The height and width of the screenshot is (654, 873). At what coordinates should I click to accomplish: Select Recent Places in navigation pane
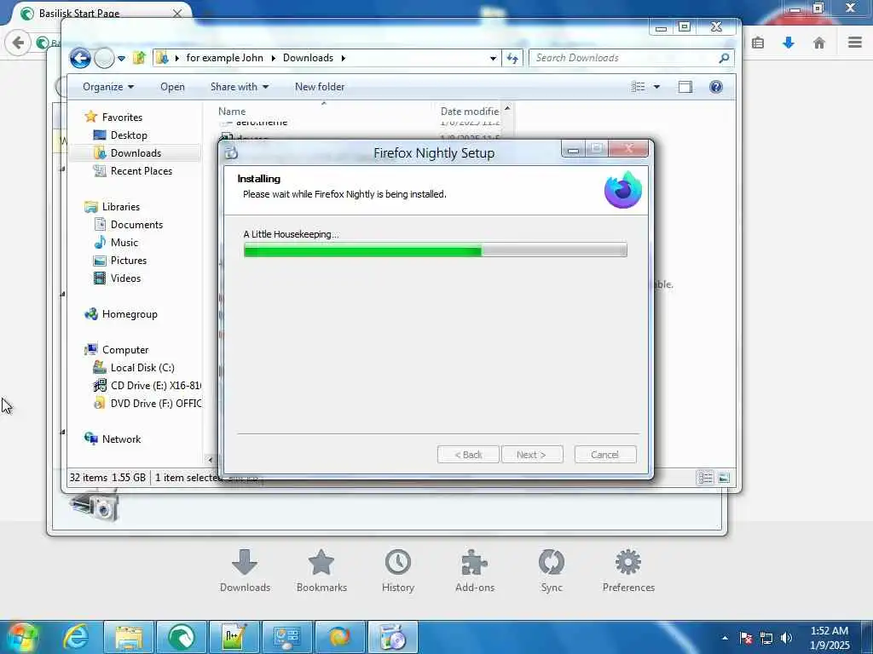(x=141, y=170)
